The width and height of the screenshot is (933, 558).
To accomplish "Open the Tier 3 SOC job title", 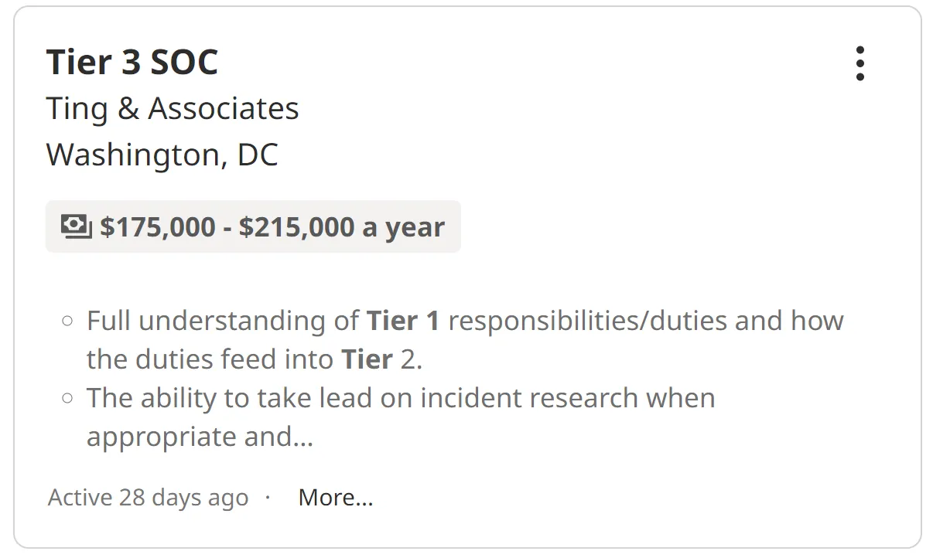I will coord(132,62).
